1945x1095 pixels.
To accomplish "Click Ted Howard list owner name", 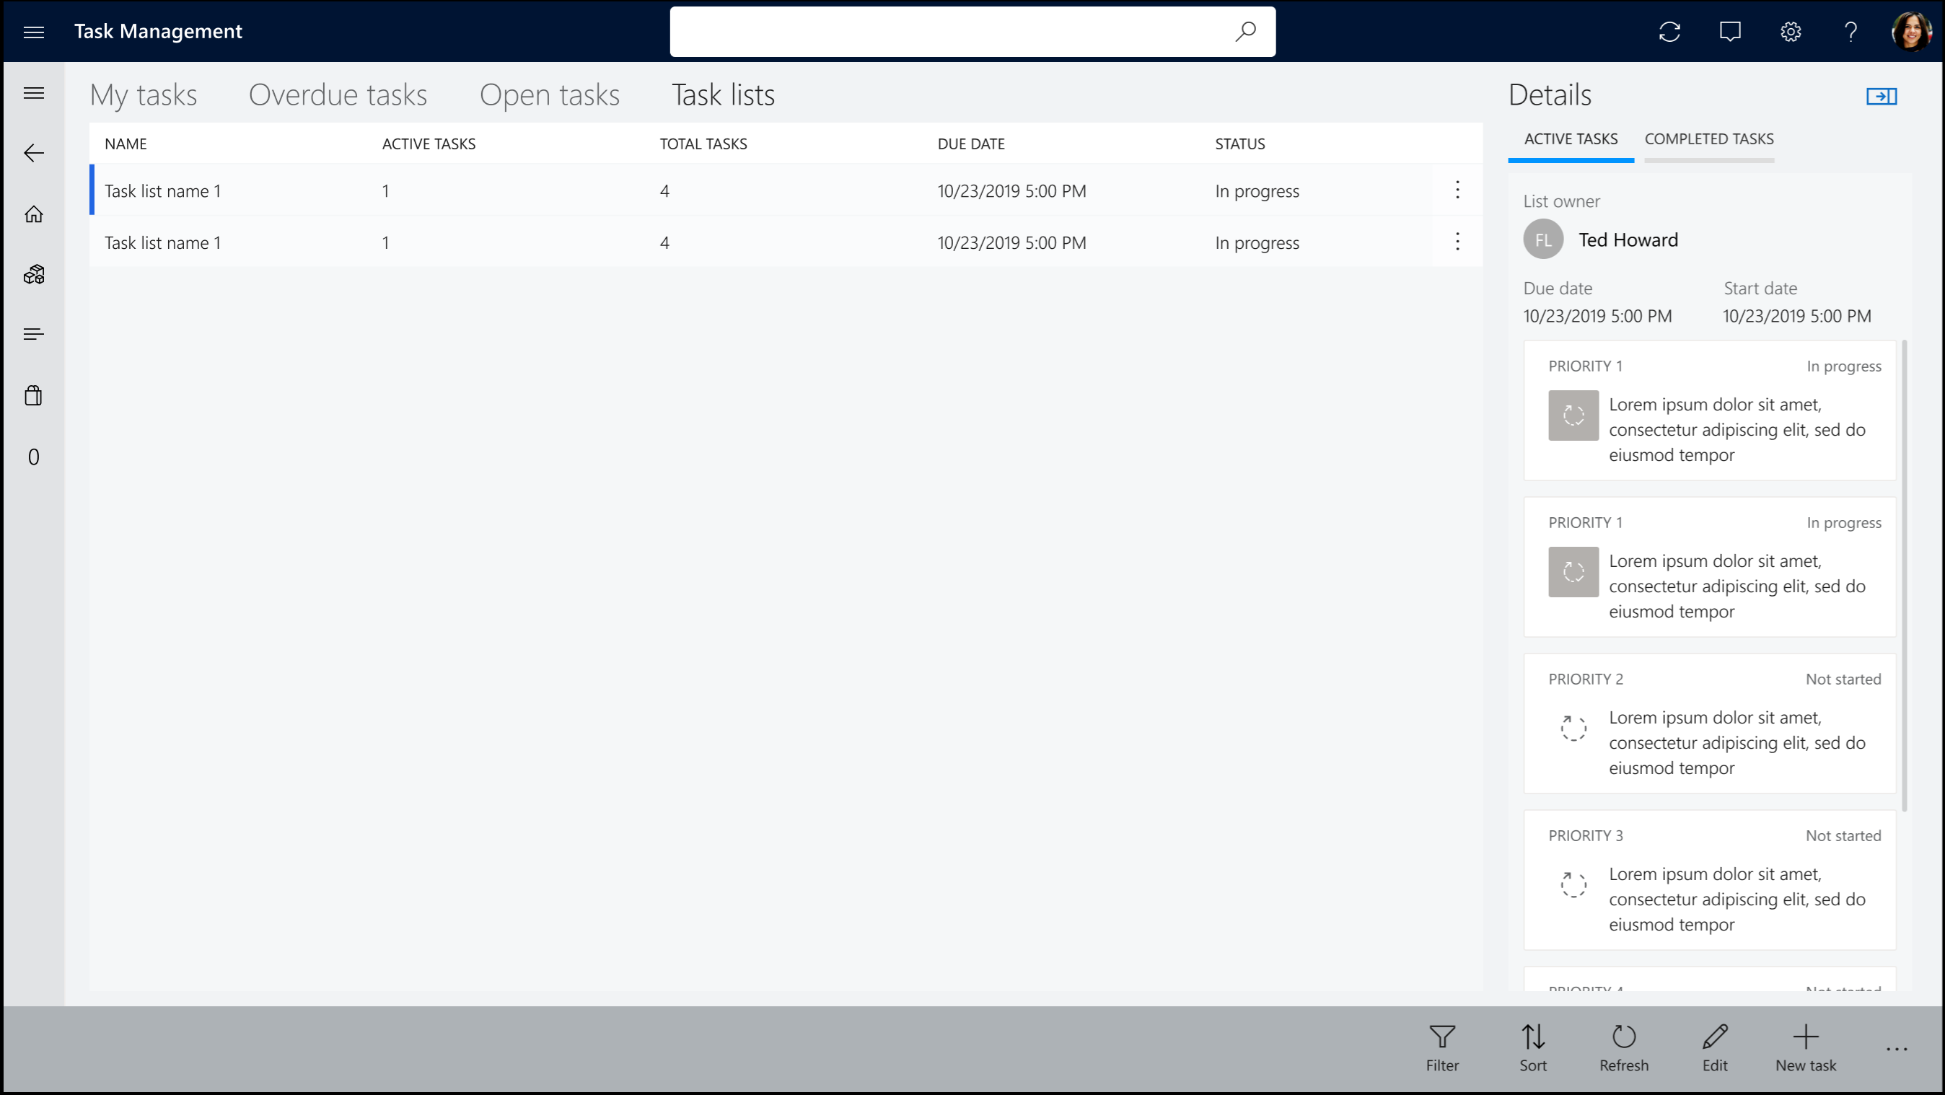I will pos(1627,239).
